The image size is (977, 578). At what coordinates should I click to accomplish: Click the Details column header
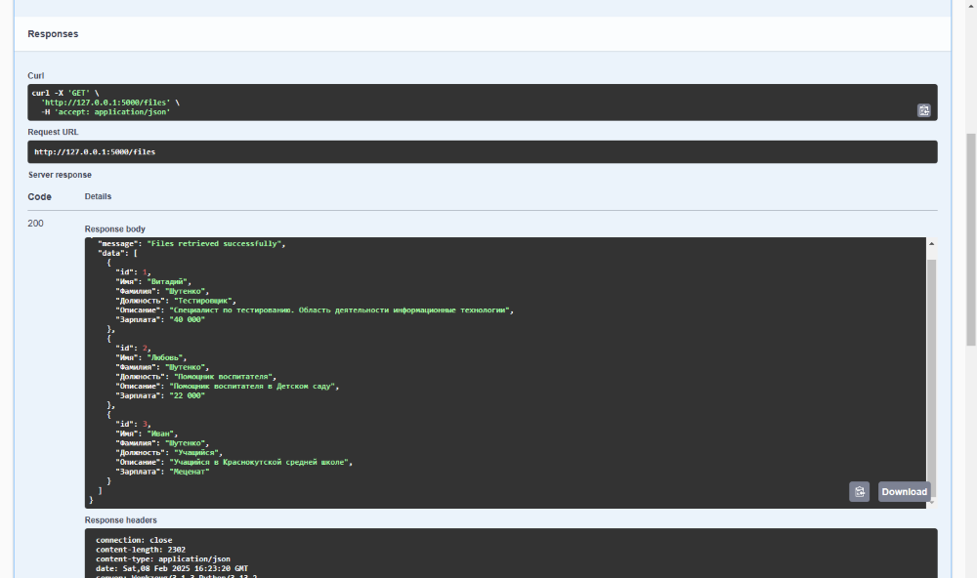(x=98, y=196)
